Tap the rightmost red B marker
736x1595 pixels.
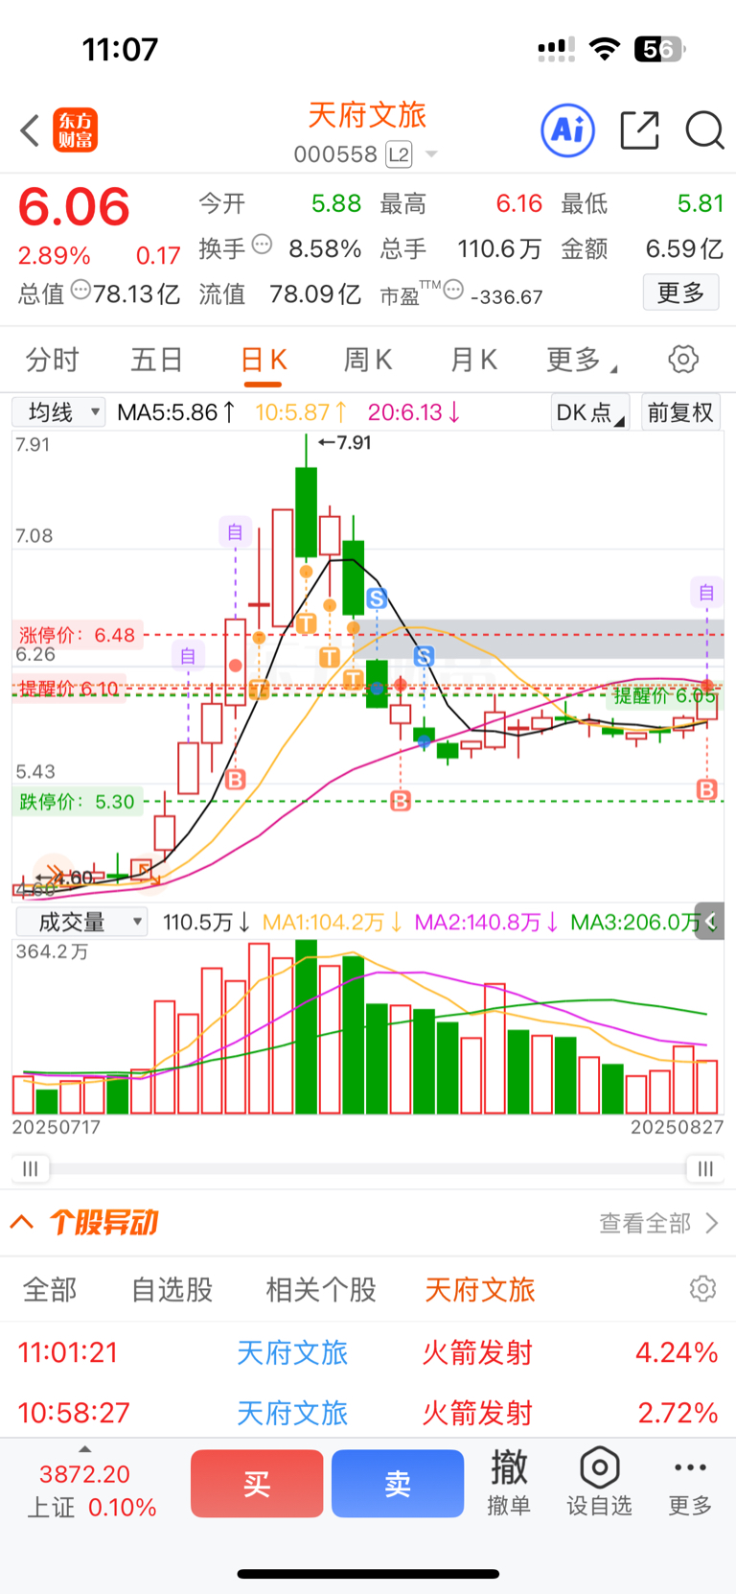pyautogui.click(x=707, y=789)
